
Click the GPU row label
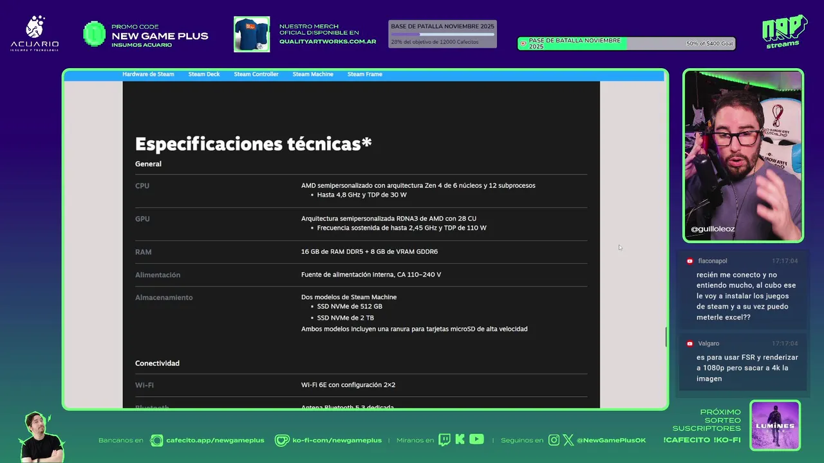tap(142, 219)
